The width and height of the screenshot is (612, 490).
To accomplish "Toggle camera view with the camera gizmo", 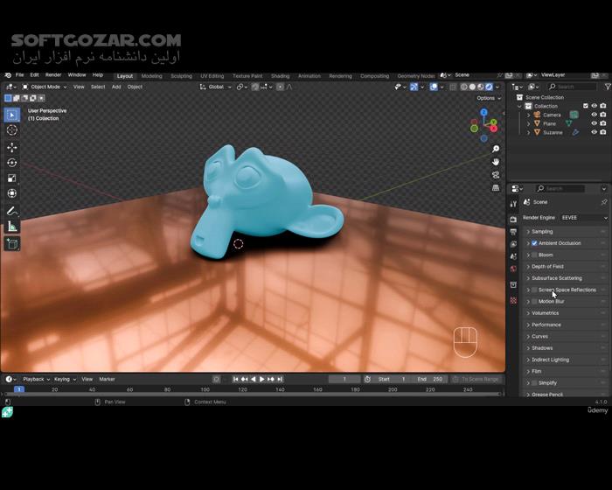I will 496,174.
